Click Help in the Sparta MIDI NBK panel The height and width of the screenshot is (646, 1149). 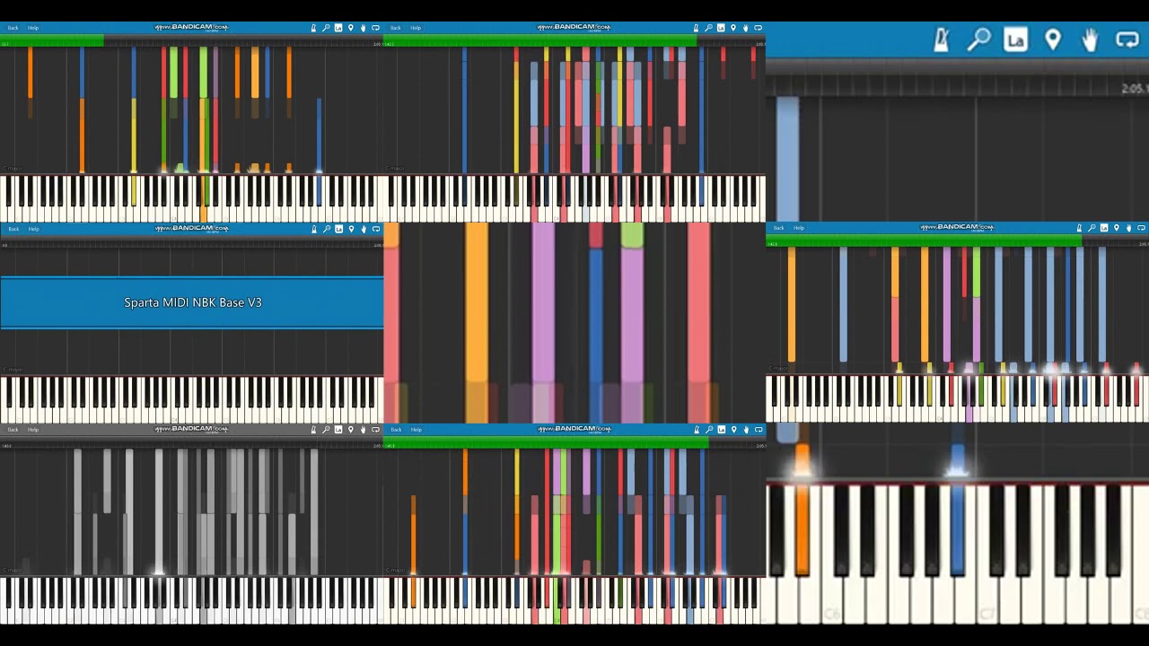click(33, 229)
